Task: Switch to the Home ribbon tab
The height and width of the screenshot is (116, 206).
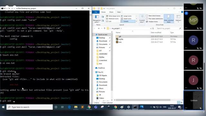Action: [103, 12]
